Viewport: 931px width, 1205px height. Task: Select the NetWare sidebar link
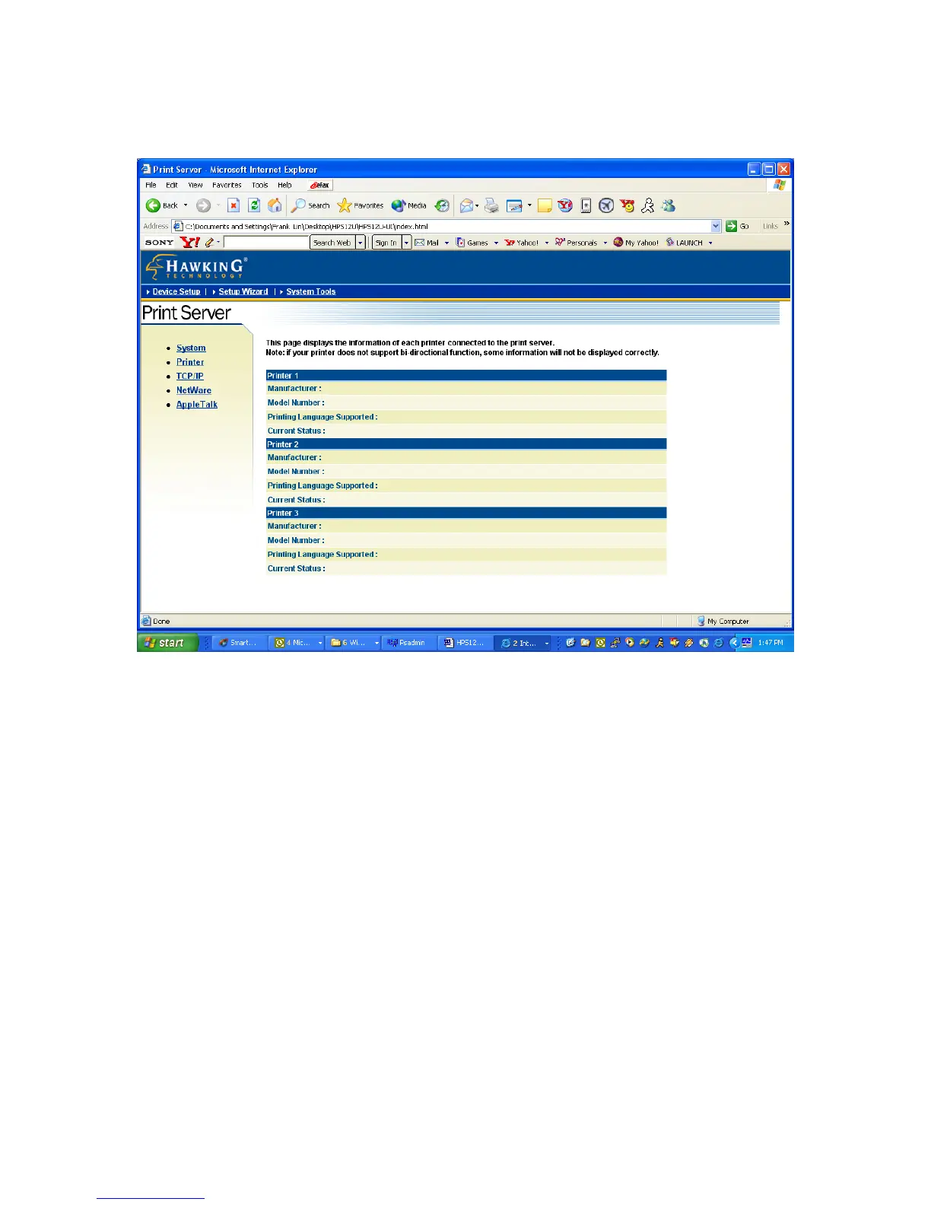194,390
